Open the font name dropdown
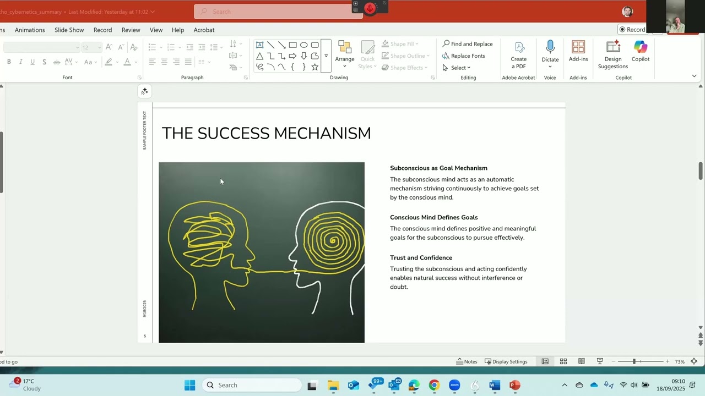The image size is (705, 396). click(x=77, y=48)
